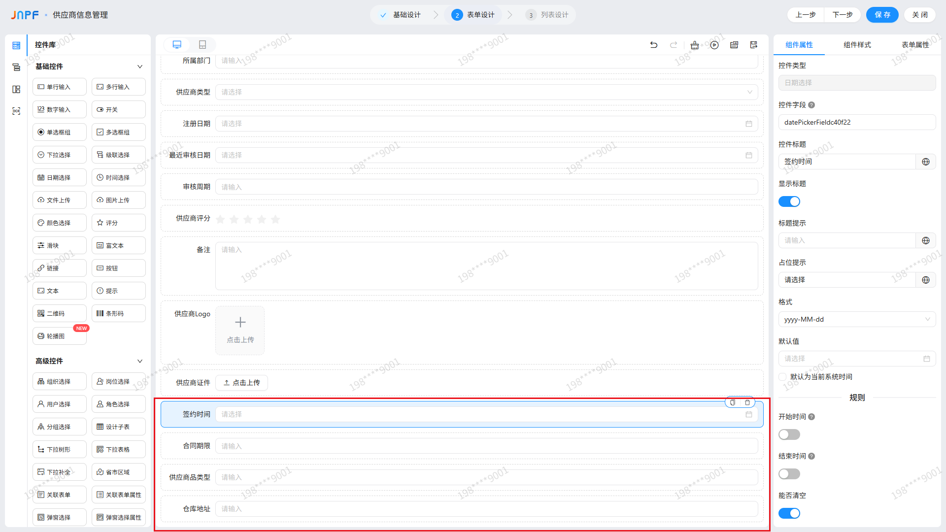Select the 滑块 slider control
The width and height of the screenshot is (946, 532).
pos(60,245)
